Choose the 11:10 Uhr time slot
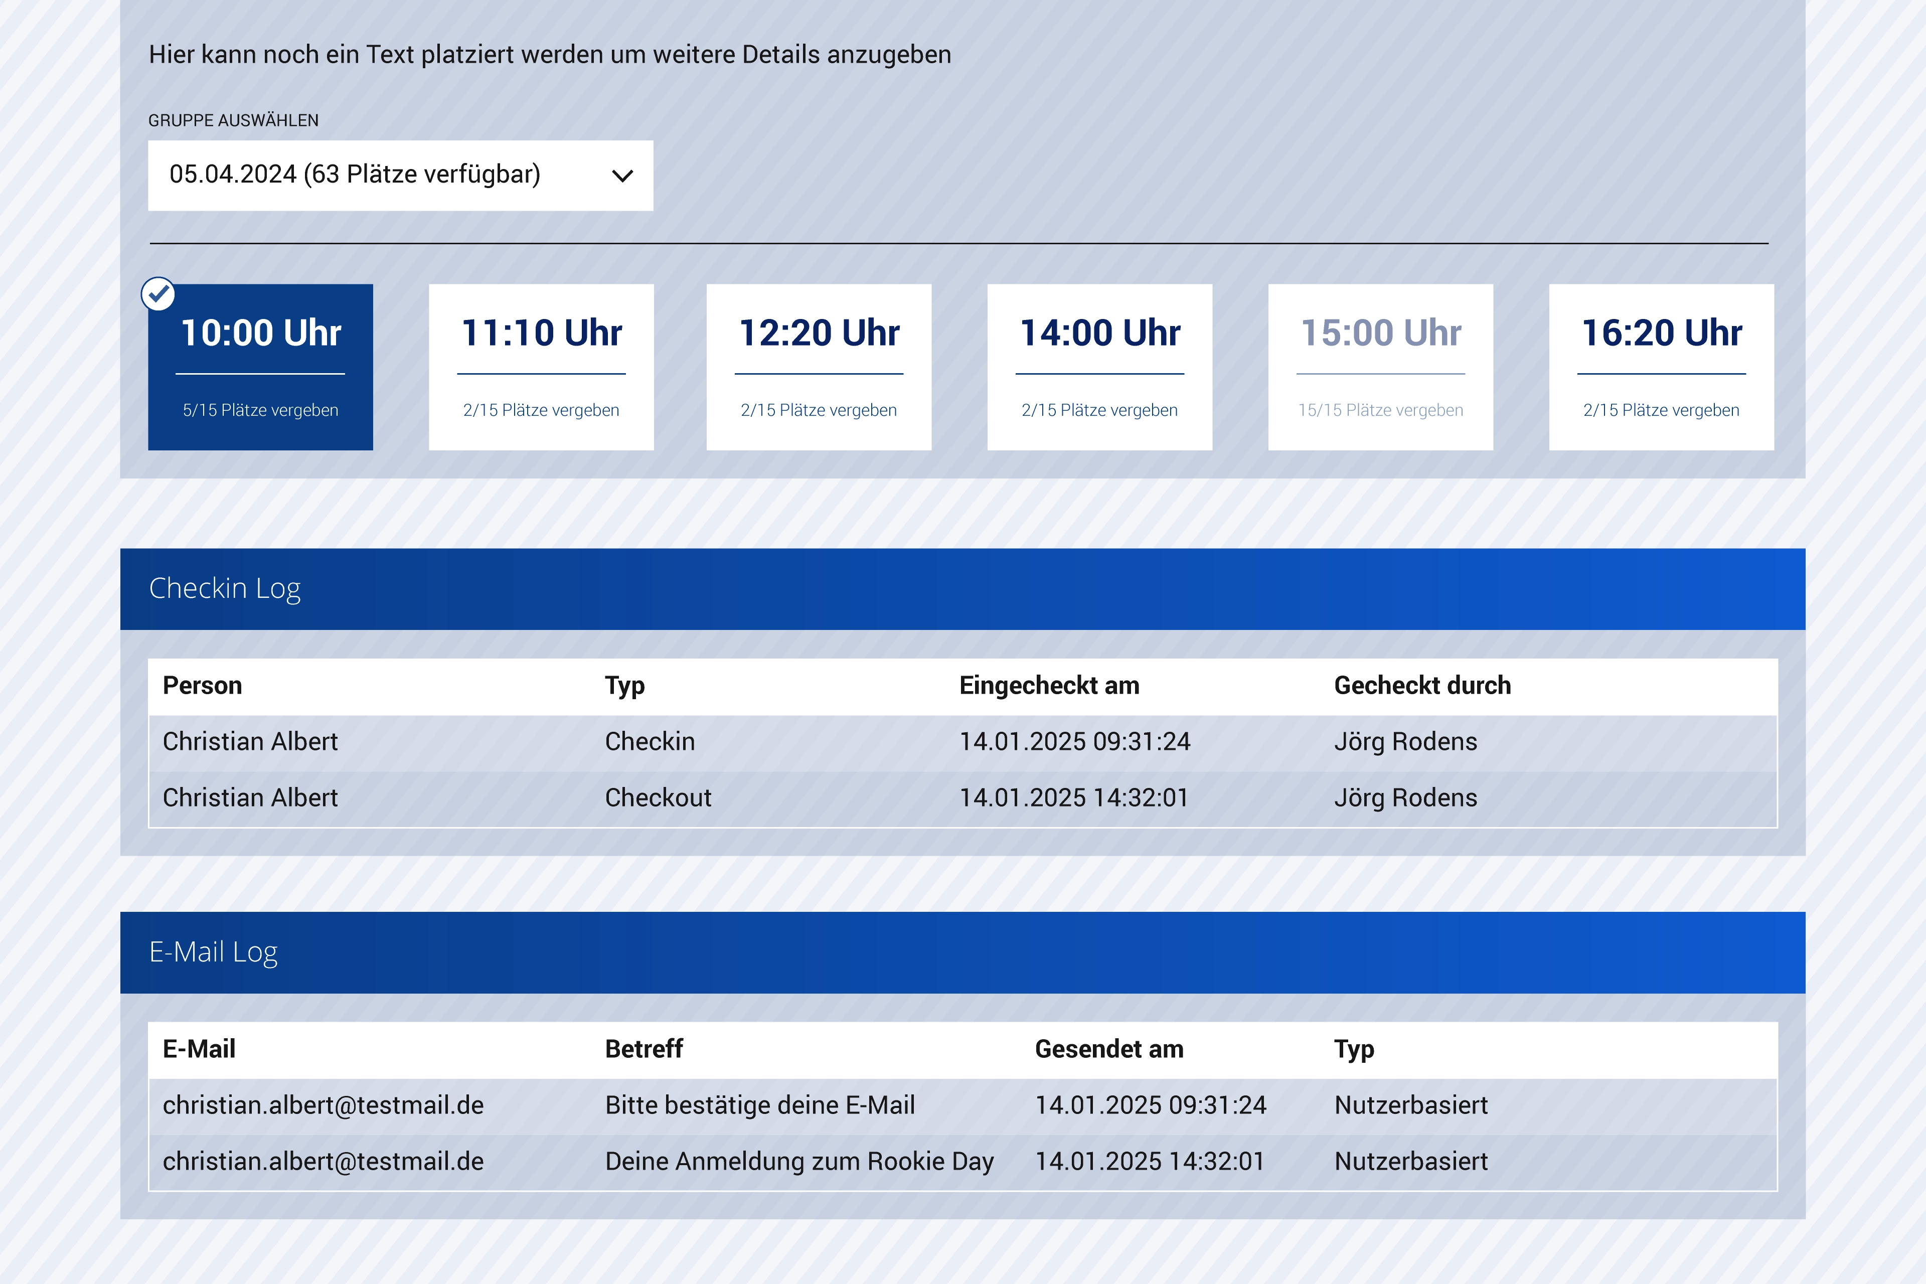Viewport: 1926px width, 1284px height. pyautogui.click(x=541, y=368)
